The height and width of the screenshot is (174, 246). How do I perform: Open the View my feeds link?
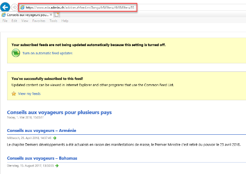(x=29, y=94)
